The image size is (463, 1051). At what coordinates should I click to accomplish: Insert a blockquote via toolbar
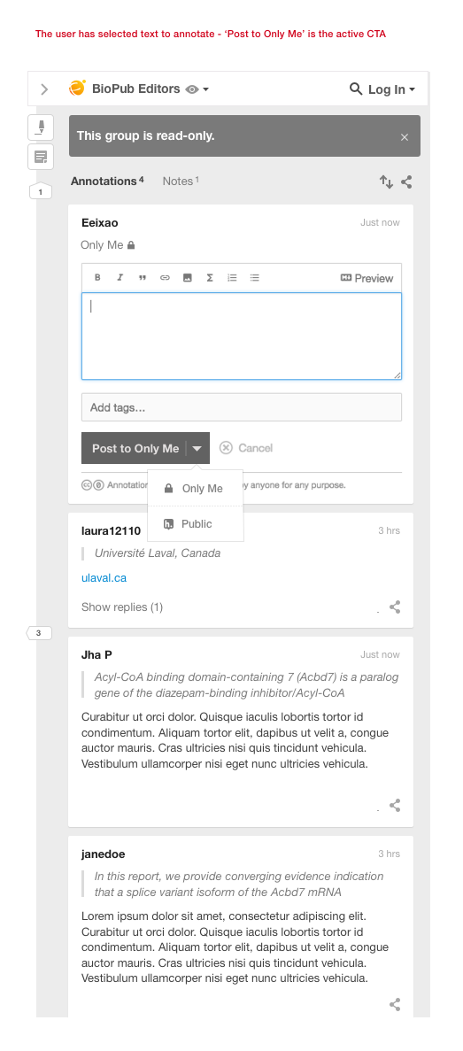coord(142,277)
